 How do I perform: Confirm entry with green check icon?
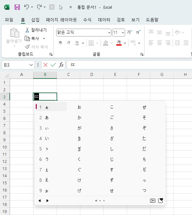tap(53, 65)
